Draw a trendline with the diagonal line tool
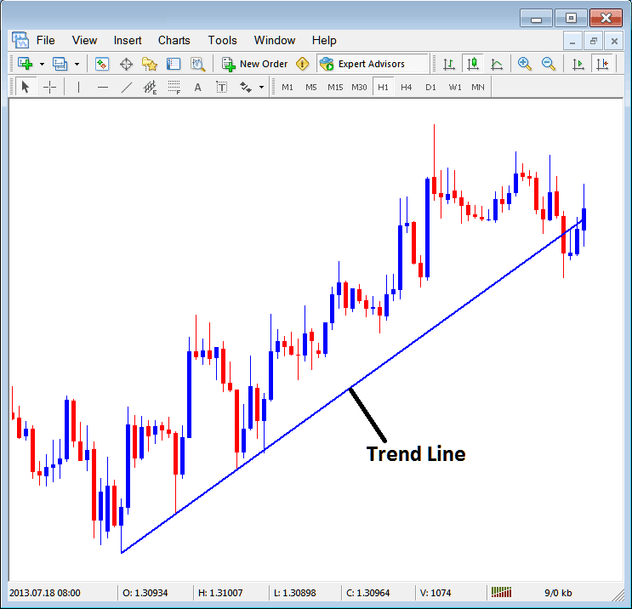The image size is (632, 609). [x=127, y=87]
